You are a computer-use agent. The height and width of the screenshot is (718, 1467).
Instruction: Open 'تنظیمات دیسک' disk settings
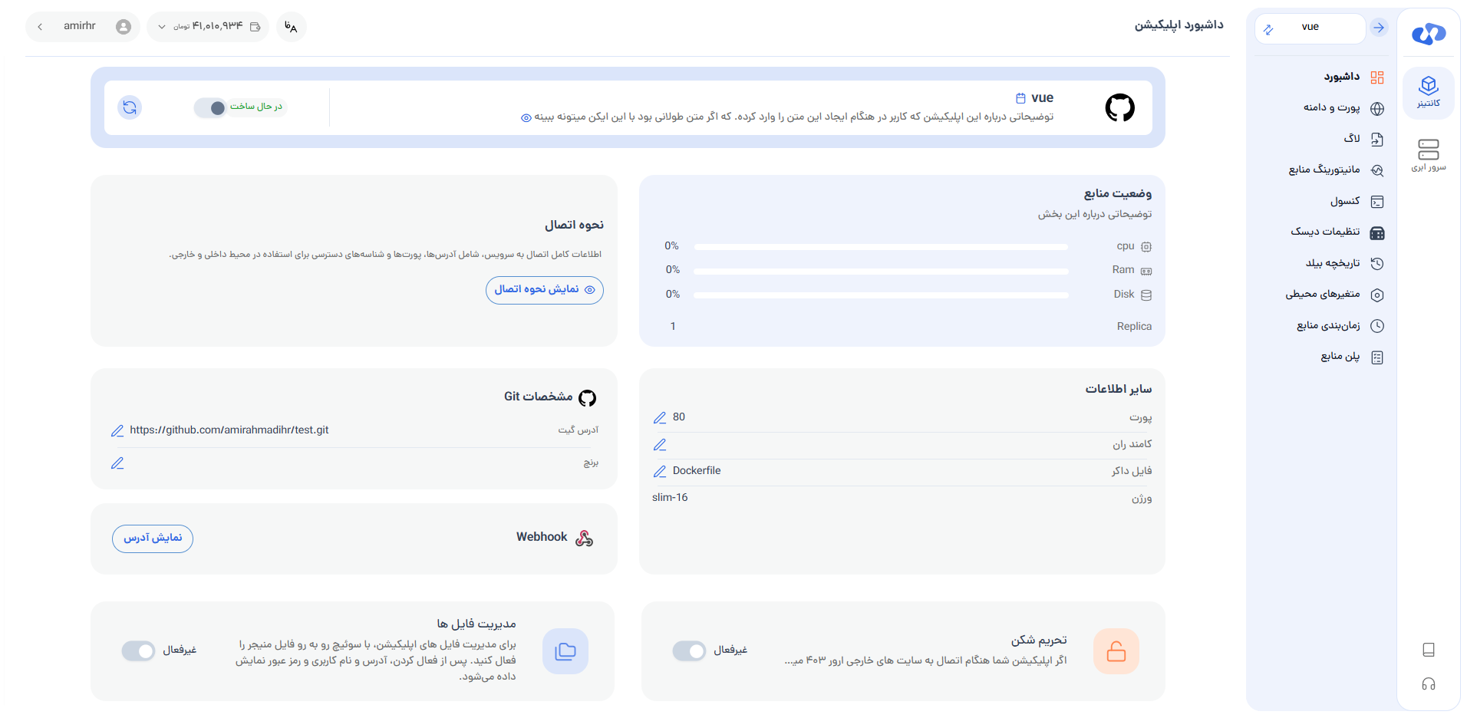[x=1336, y=232]
